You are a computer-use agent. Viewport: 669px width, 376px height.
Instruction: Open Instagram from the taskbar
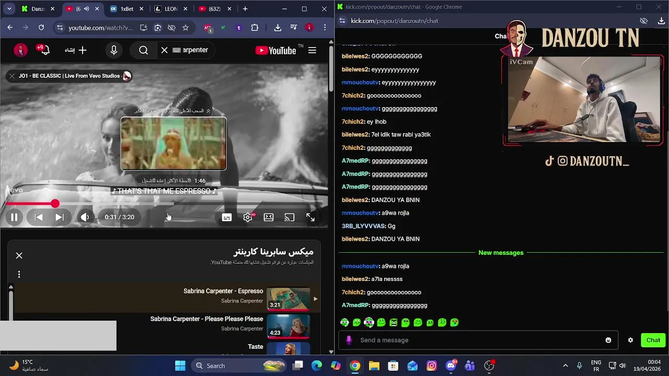(432, 366)
